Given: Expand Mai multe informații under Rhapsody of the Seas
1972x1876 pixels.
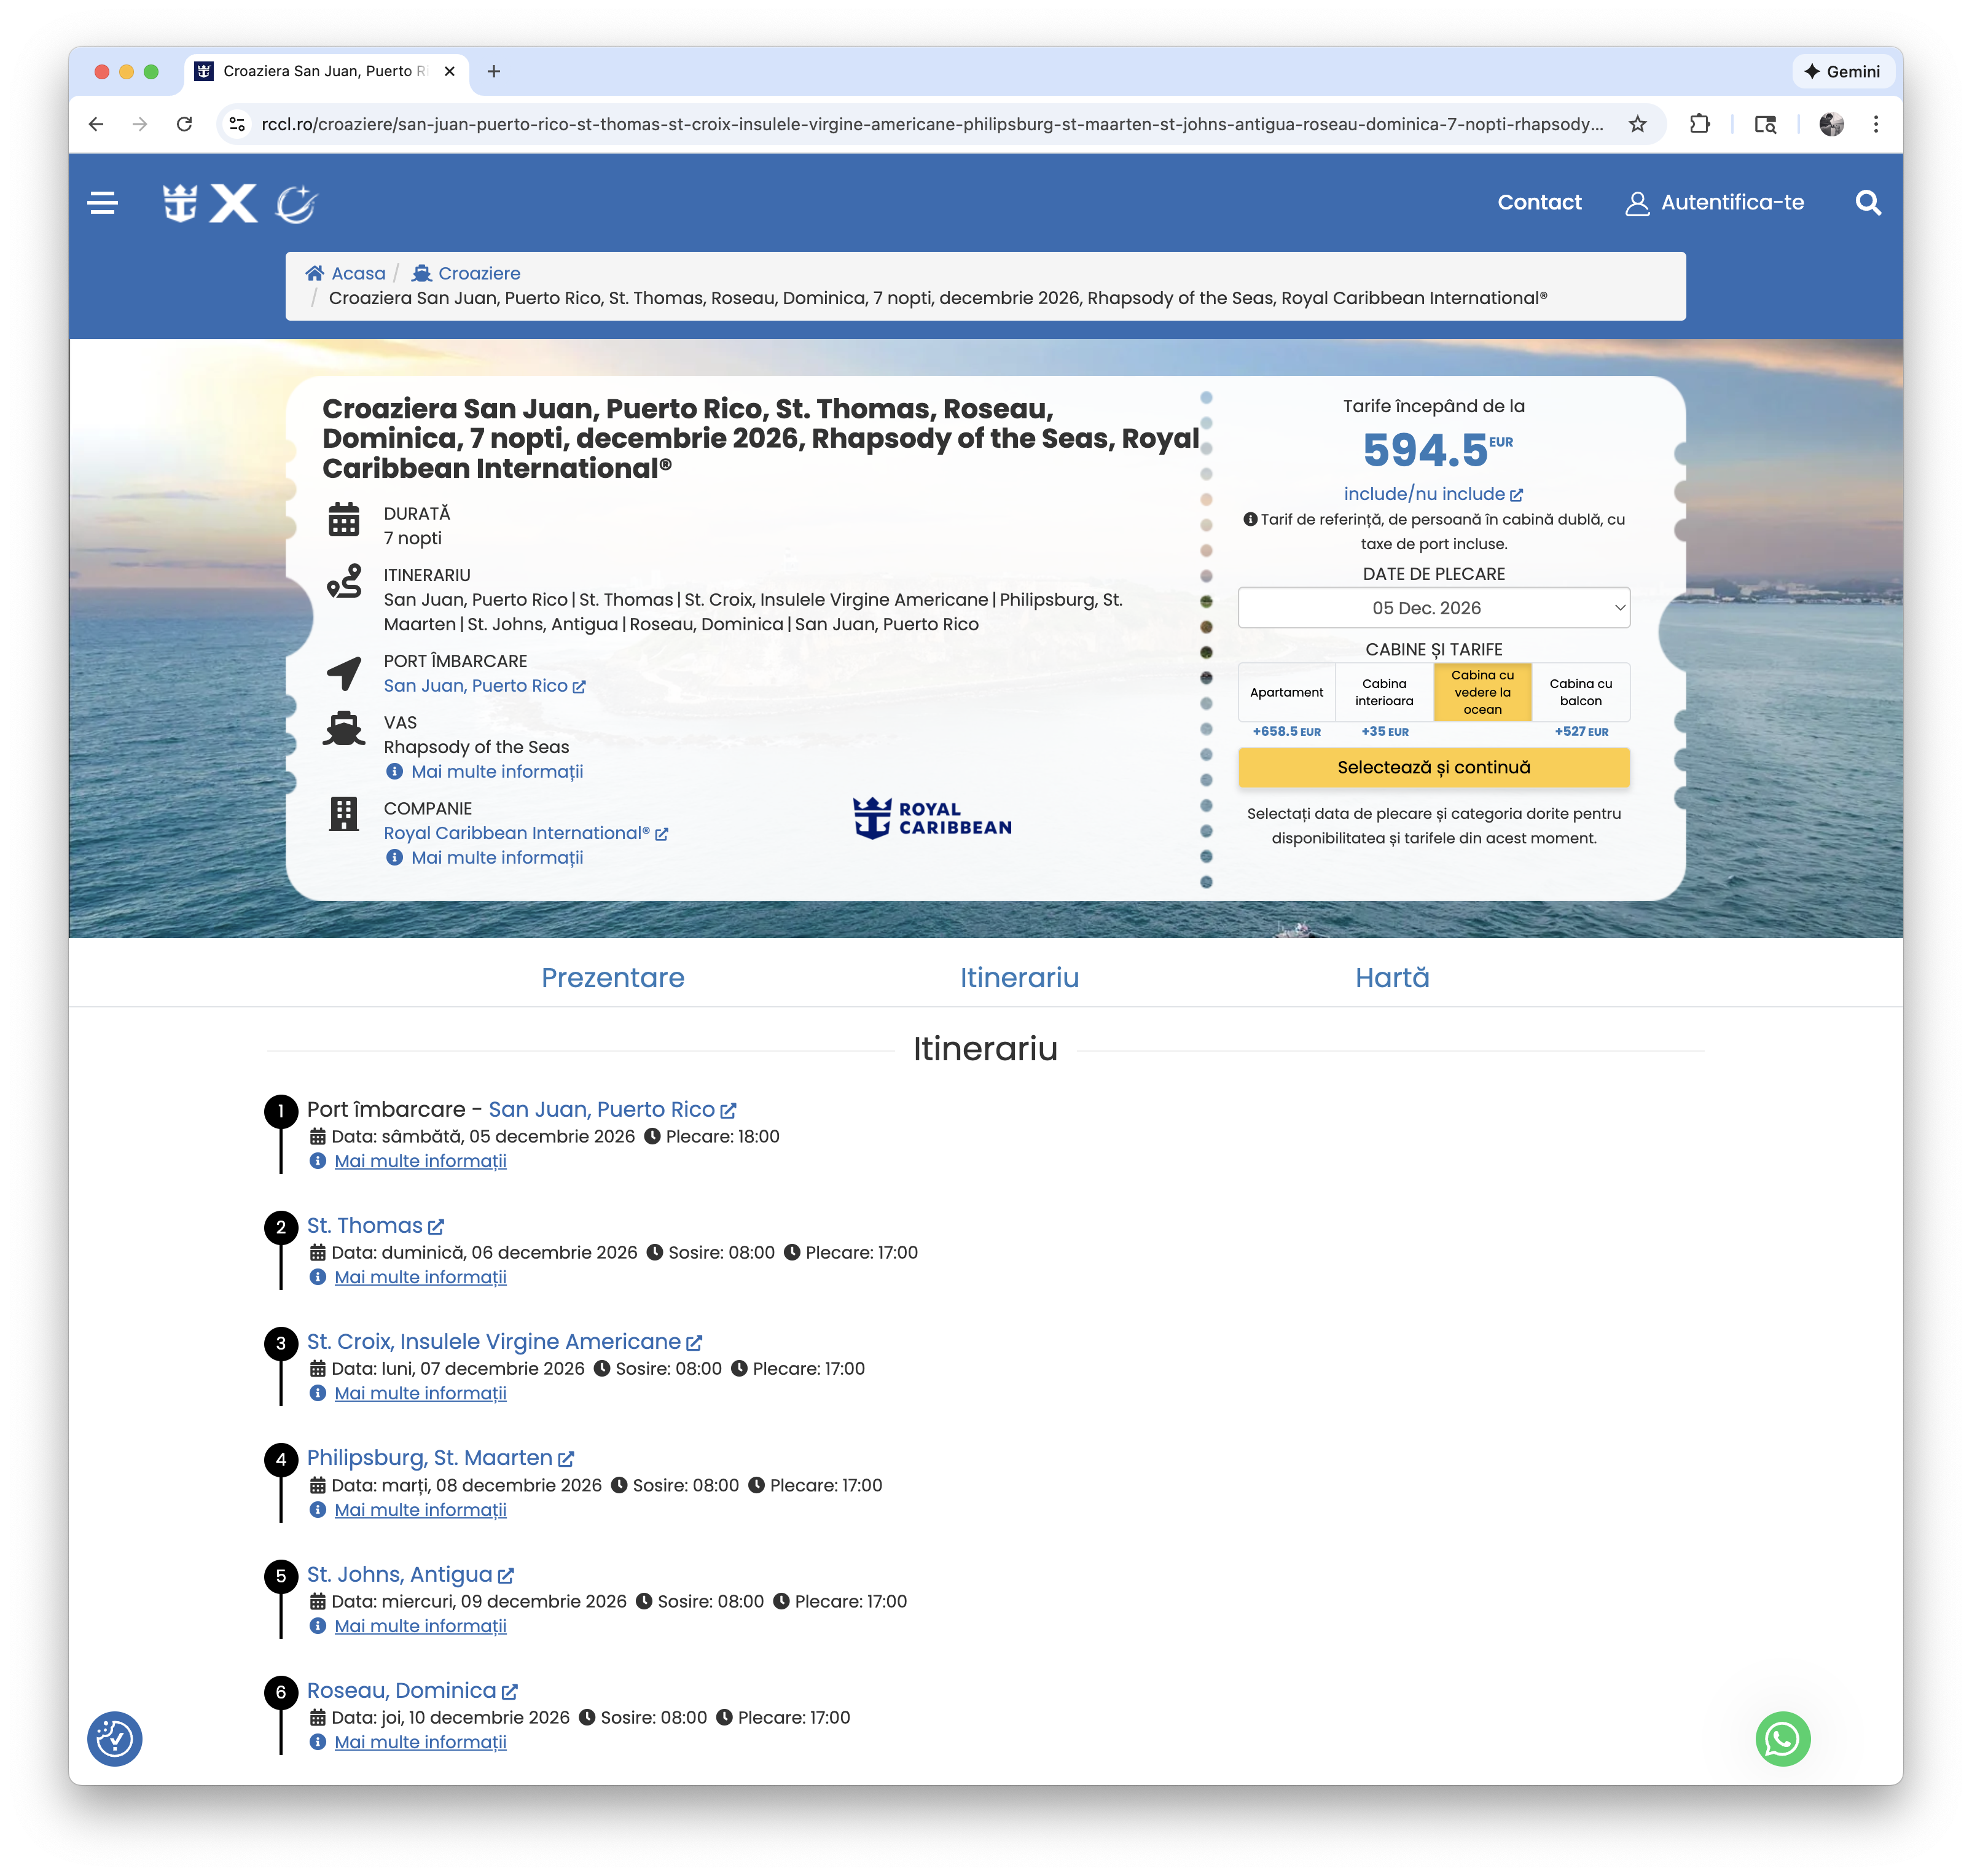Looking at the screenshot, I should [496, 772].
